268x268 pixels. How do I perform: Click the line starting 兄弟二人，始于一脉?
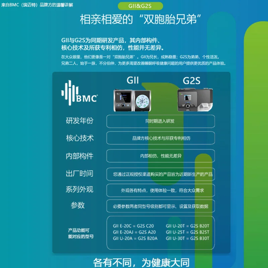coord(143,63)
